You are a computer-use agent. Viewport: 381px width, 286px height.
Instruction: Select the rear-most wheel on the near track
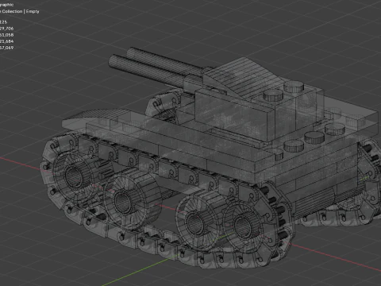[244, 226]
